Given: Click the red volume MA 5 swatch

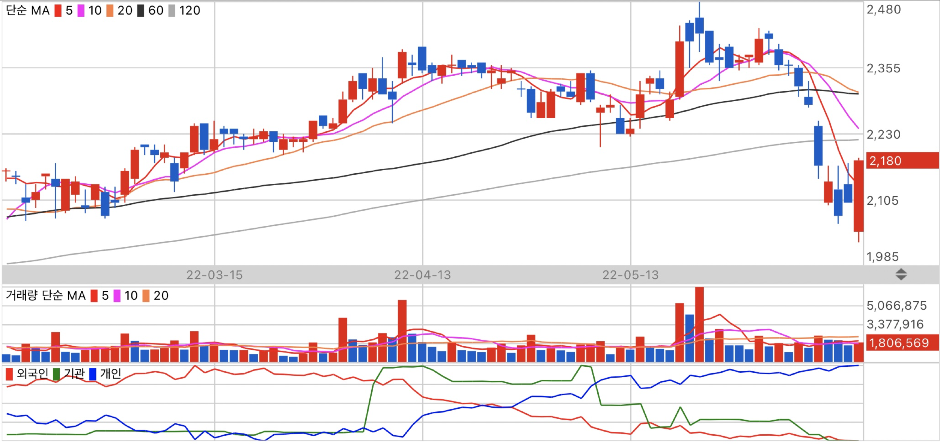Looking at the screenshot, I should click(x=94, y=295).
